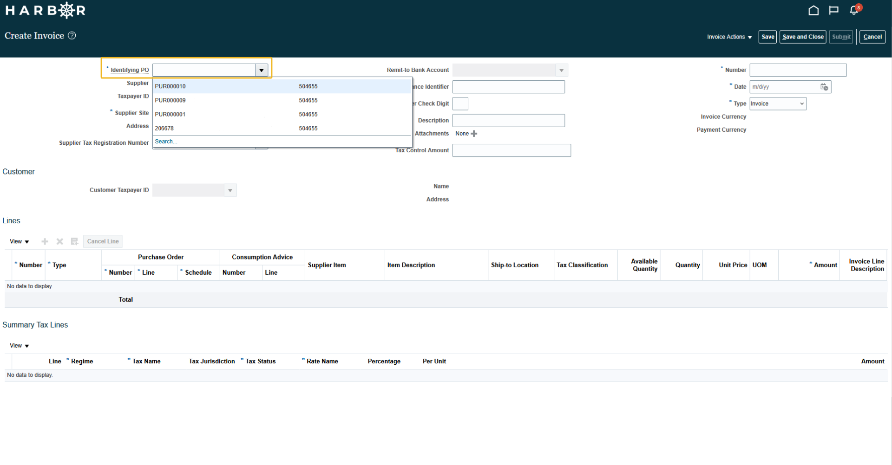Image resolution: width=892 pixels, height=465 pixels.
Task: Delete a line with the X icon
Action: [x=59, y=241]
